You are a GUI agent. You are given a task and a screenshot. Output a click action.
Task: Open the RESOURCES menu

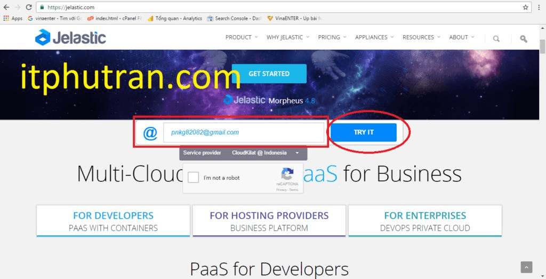[x=421, y=37]
